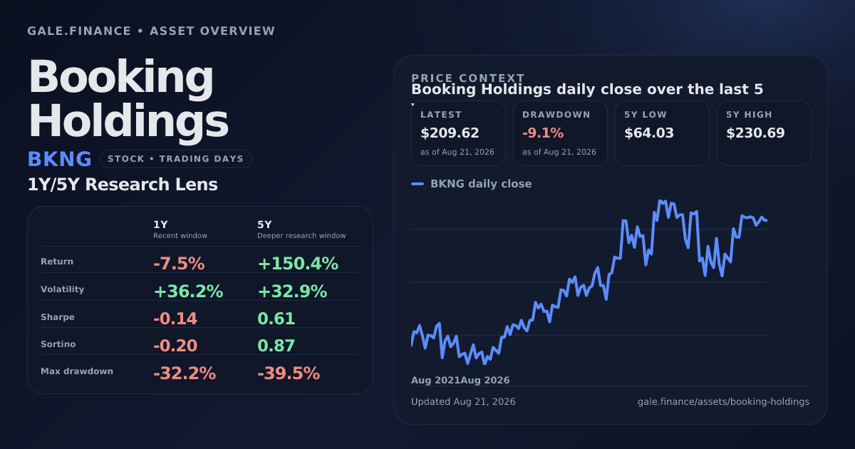Select the 5Y Deeper research window header
The width and height of the screenshot is (855, 449).
click(x=301, y=229)
